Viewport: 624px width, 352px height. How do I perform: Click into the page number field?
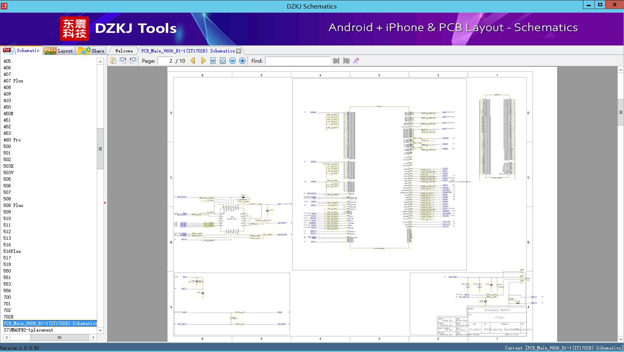click(x=166, y=61)
